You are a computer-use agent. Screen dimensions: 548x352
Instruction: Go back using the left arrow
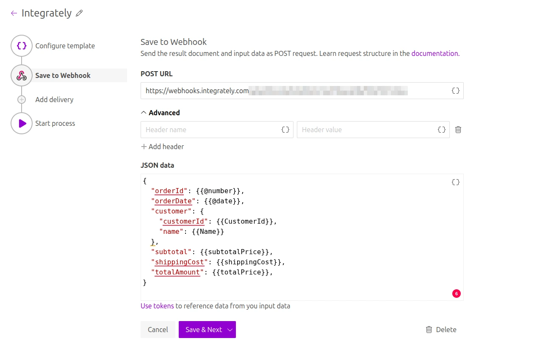(14, 13)
